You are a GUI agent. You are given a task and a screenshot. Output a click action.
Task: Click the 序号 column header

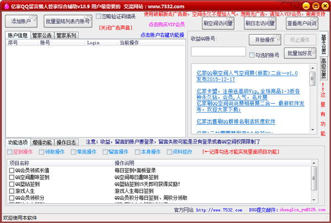(22, 43)
